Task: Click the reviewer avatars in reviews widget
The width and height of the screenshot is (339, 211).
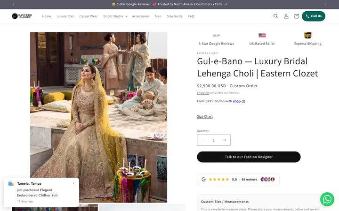Action: [x=267, y=179]
